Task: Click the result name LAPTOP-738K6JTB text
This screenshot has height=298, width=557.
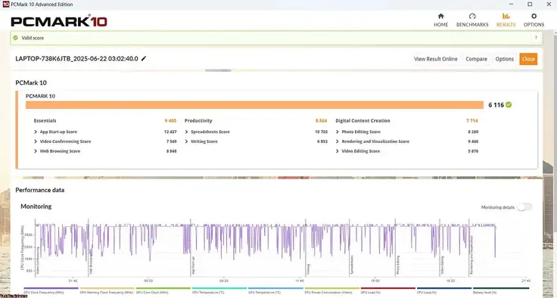Action: pyautogui.click(x=76, y=58)
